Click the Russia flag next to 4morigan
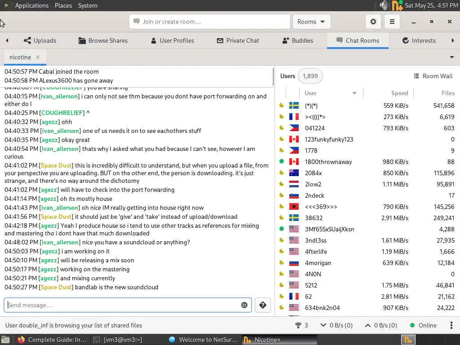460x345 pixels. point(294,263)
